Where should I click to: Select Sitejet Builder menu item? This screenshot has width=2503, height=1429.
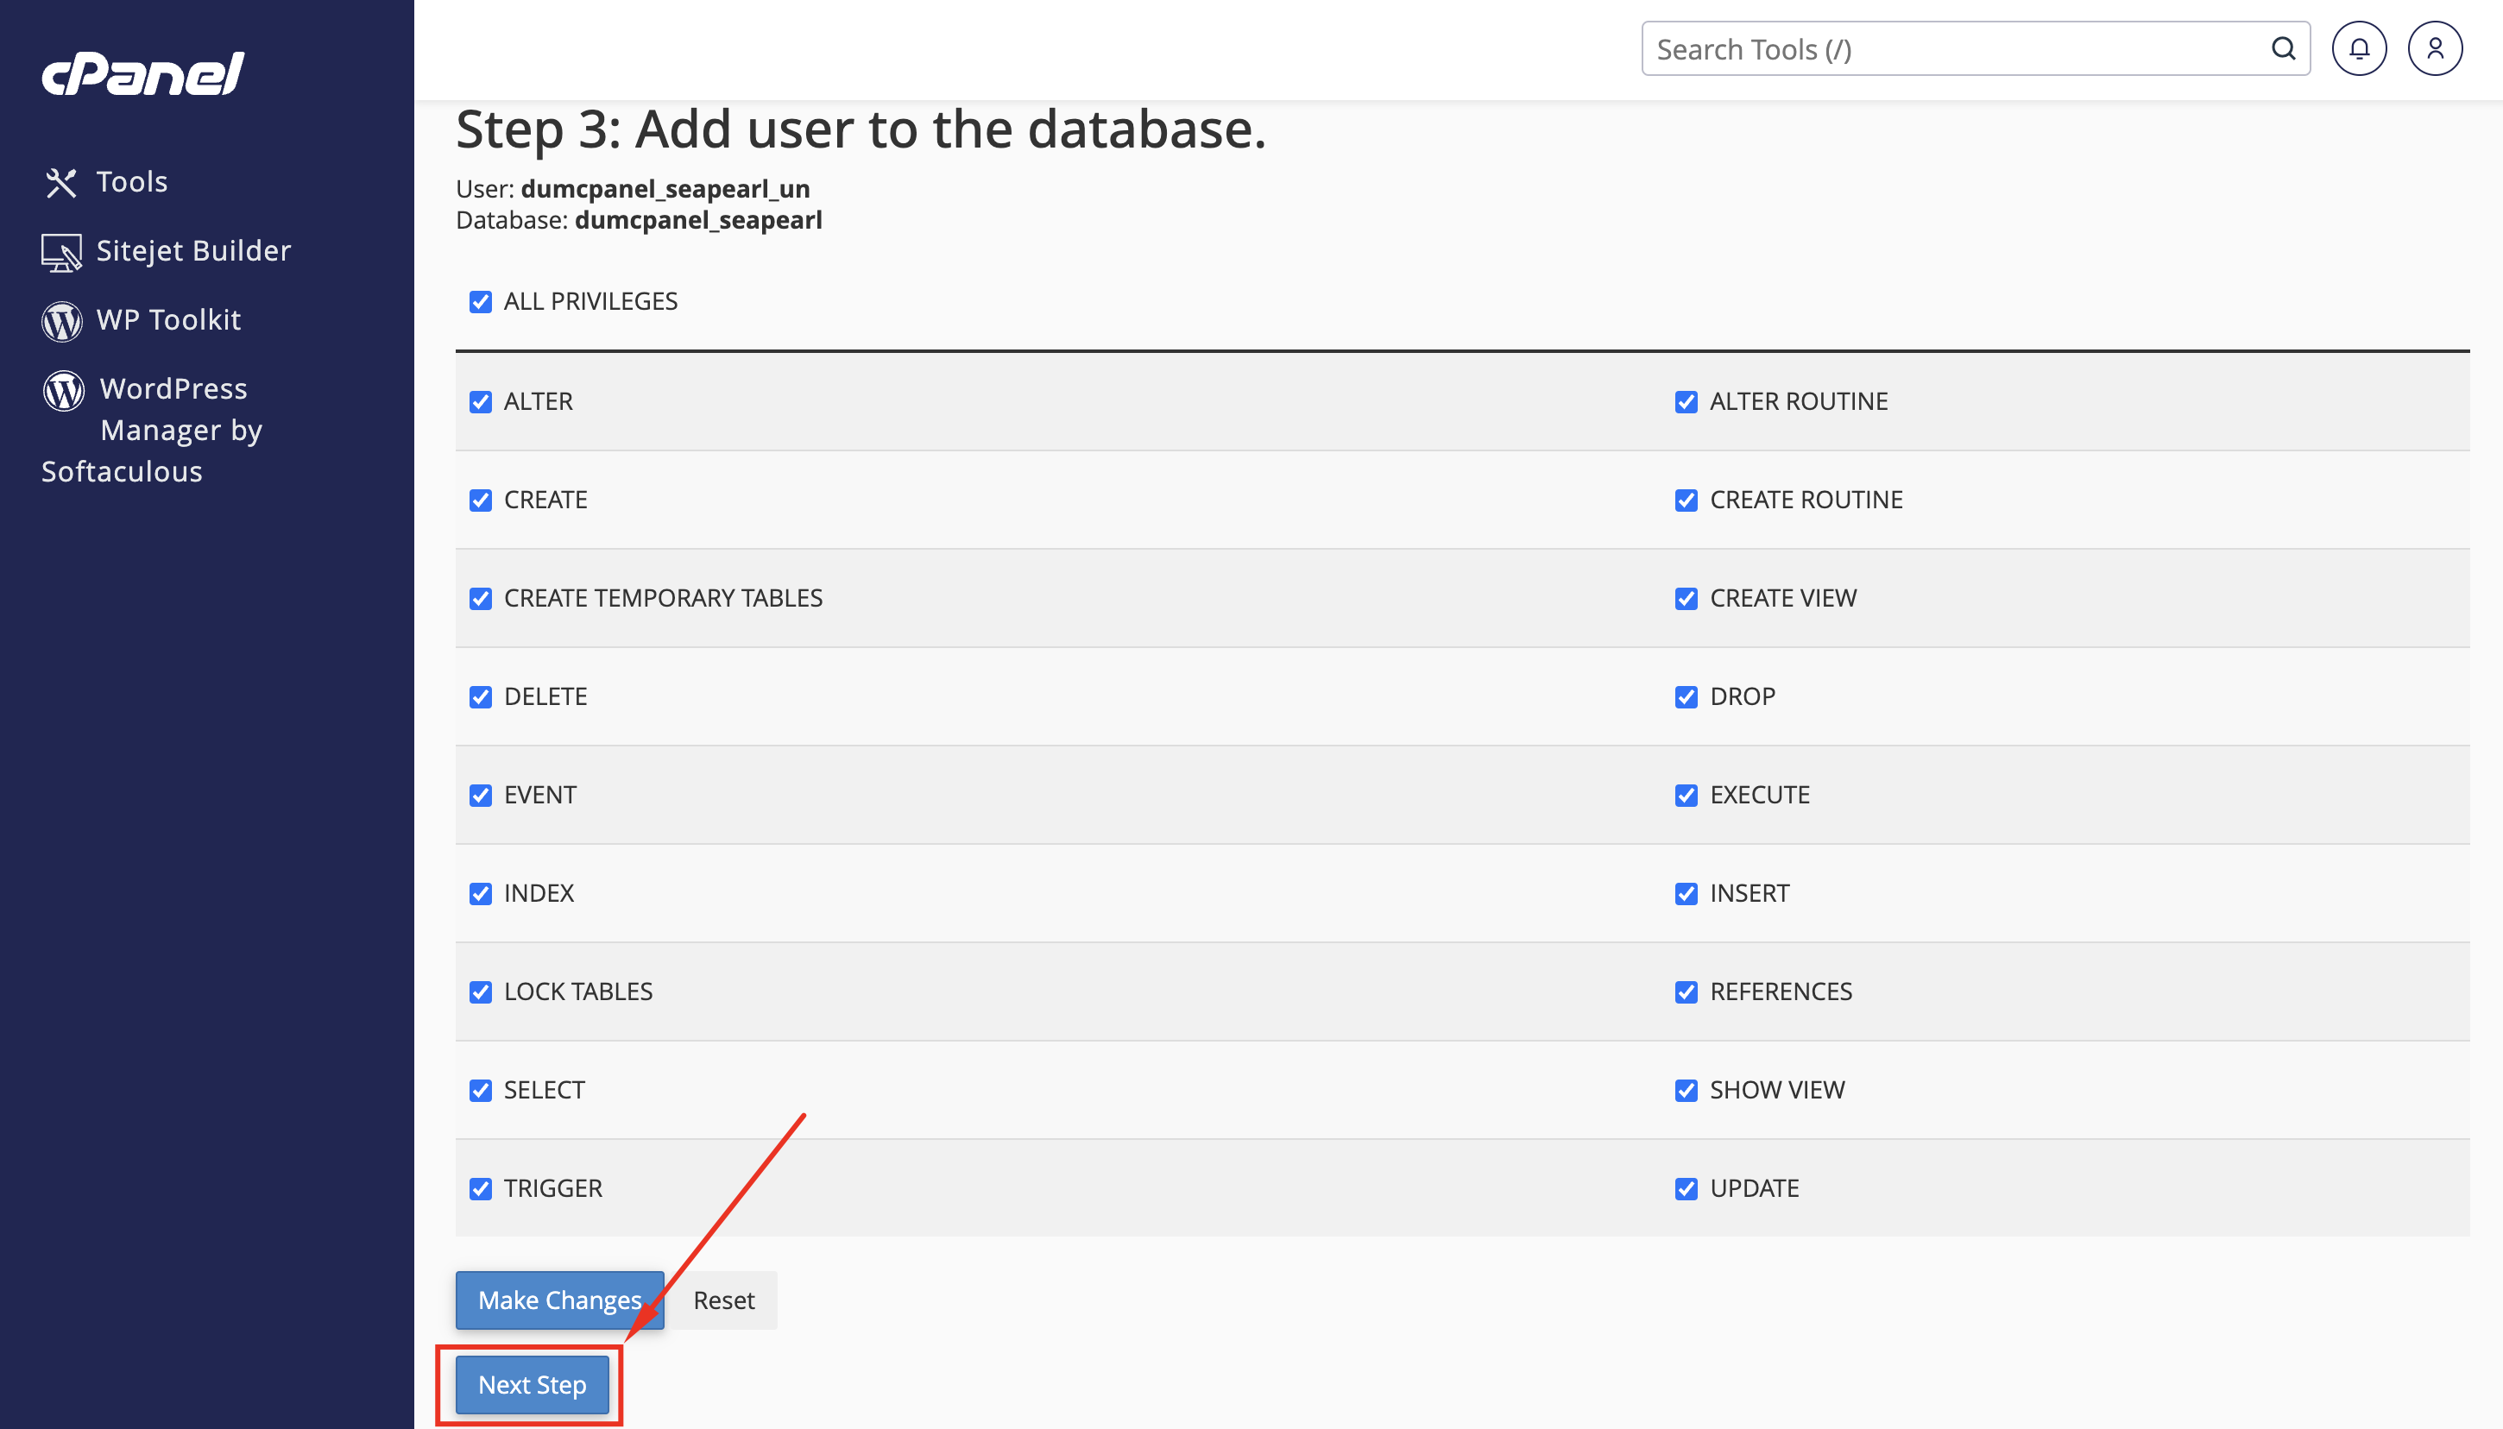click(193, 251)
